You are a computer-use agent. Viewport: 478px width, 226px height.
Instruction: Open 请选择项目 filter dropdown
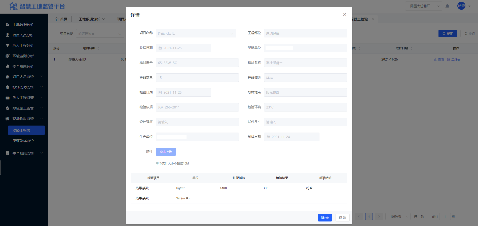coord(100,33)
